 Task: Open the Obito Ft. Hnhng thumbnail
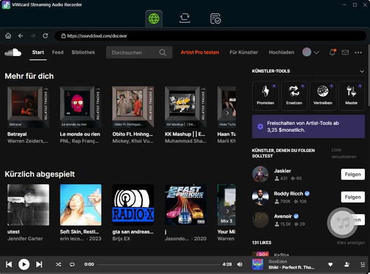(x=133, y=107)
